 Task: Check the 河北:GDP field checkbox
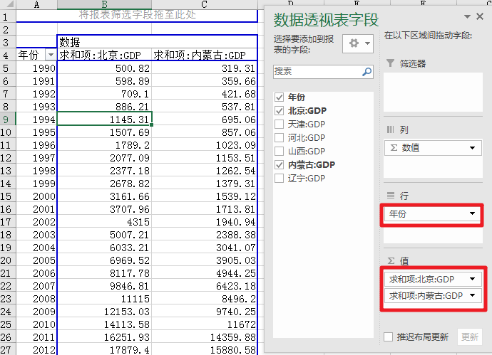point(279,138)
